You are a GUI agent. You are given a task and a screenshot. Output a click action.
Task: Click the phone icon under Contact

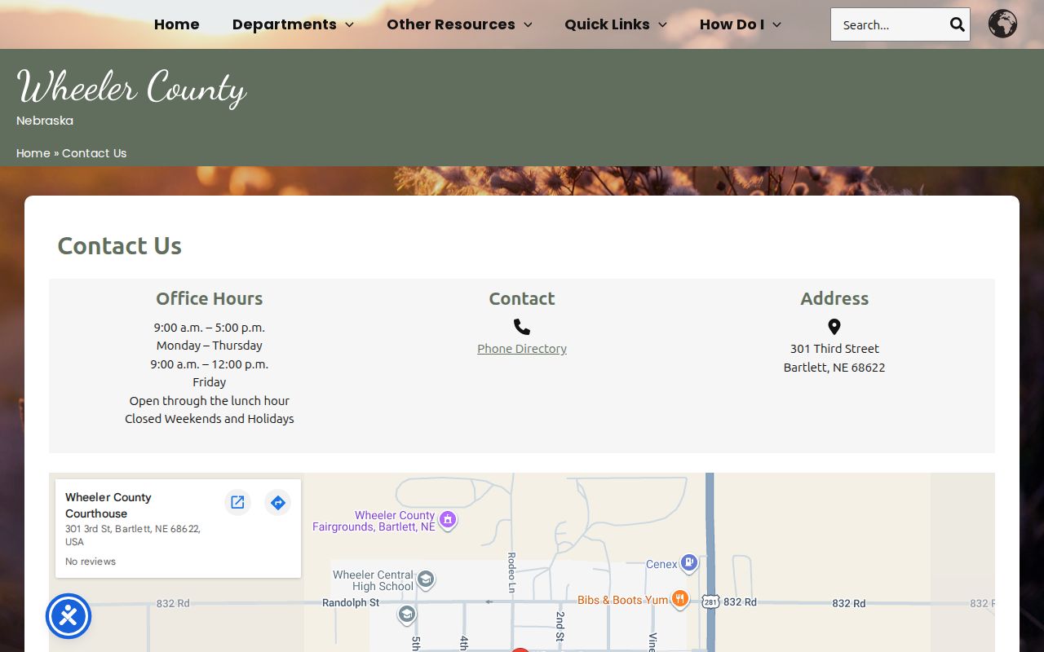(x=522, y=327)
